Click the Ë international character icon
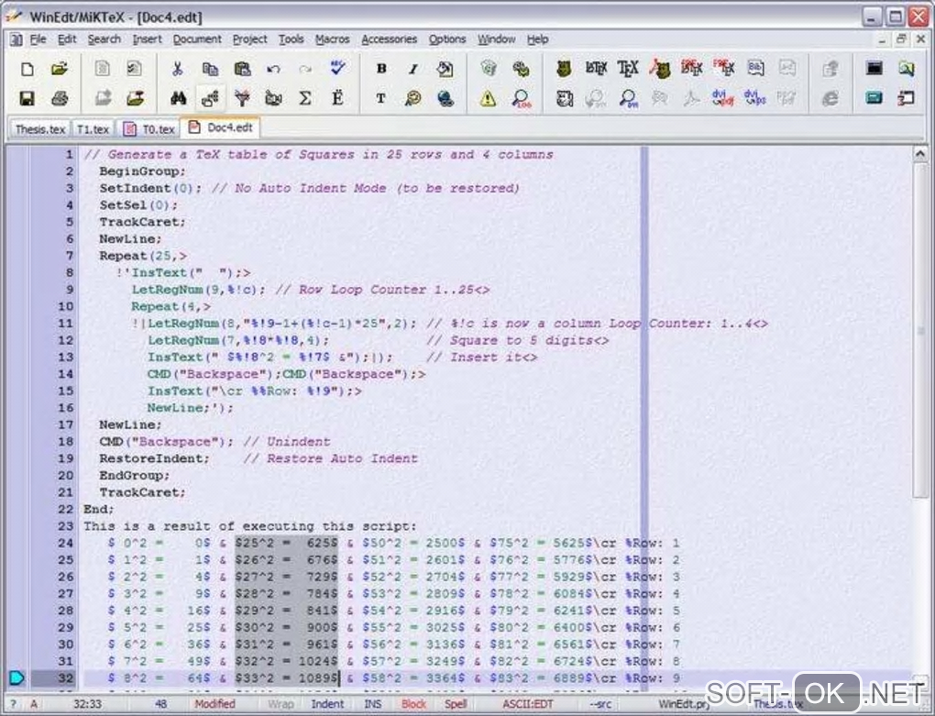The image size is (935, 716). tap(338, 98)
